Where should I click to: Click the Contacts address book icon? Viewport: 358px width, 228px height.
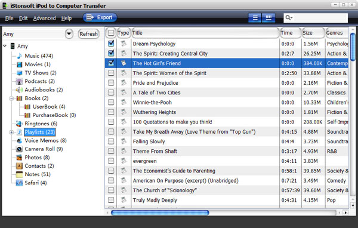(19, 166)
